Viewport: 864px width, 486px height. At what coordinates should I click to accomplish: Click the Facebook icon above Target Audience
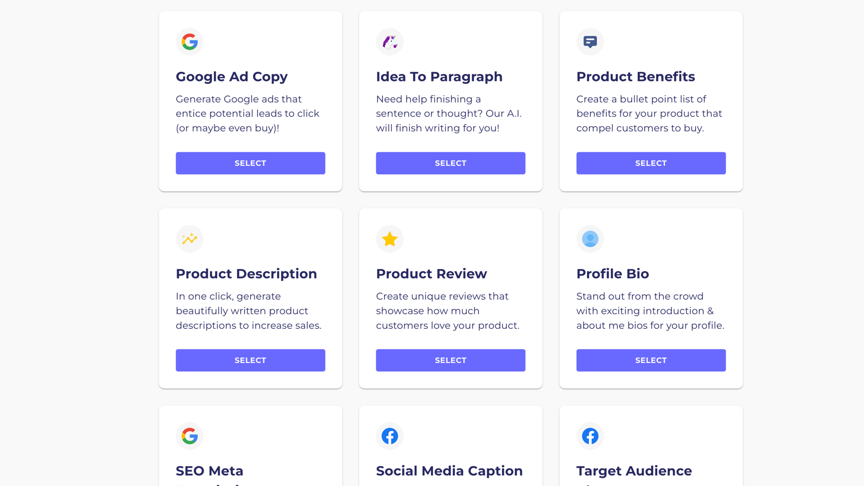[590, 436]
